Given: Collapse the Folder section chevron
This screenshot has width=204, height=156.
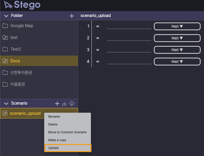Looking at the screenshot, I should pyautogui.click(x=6, y=16).
